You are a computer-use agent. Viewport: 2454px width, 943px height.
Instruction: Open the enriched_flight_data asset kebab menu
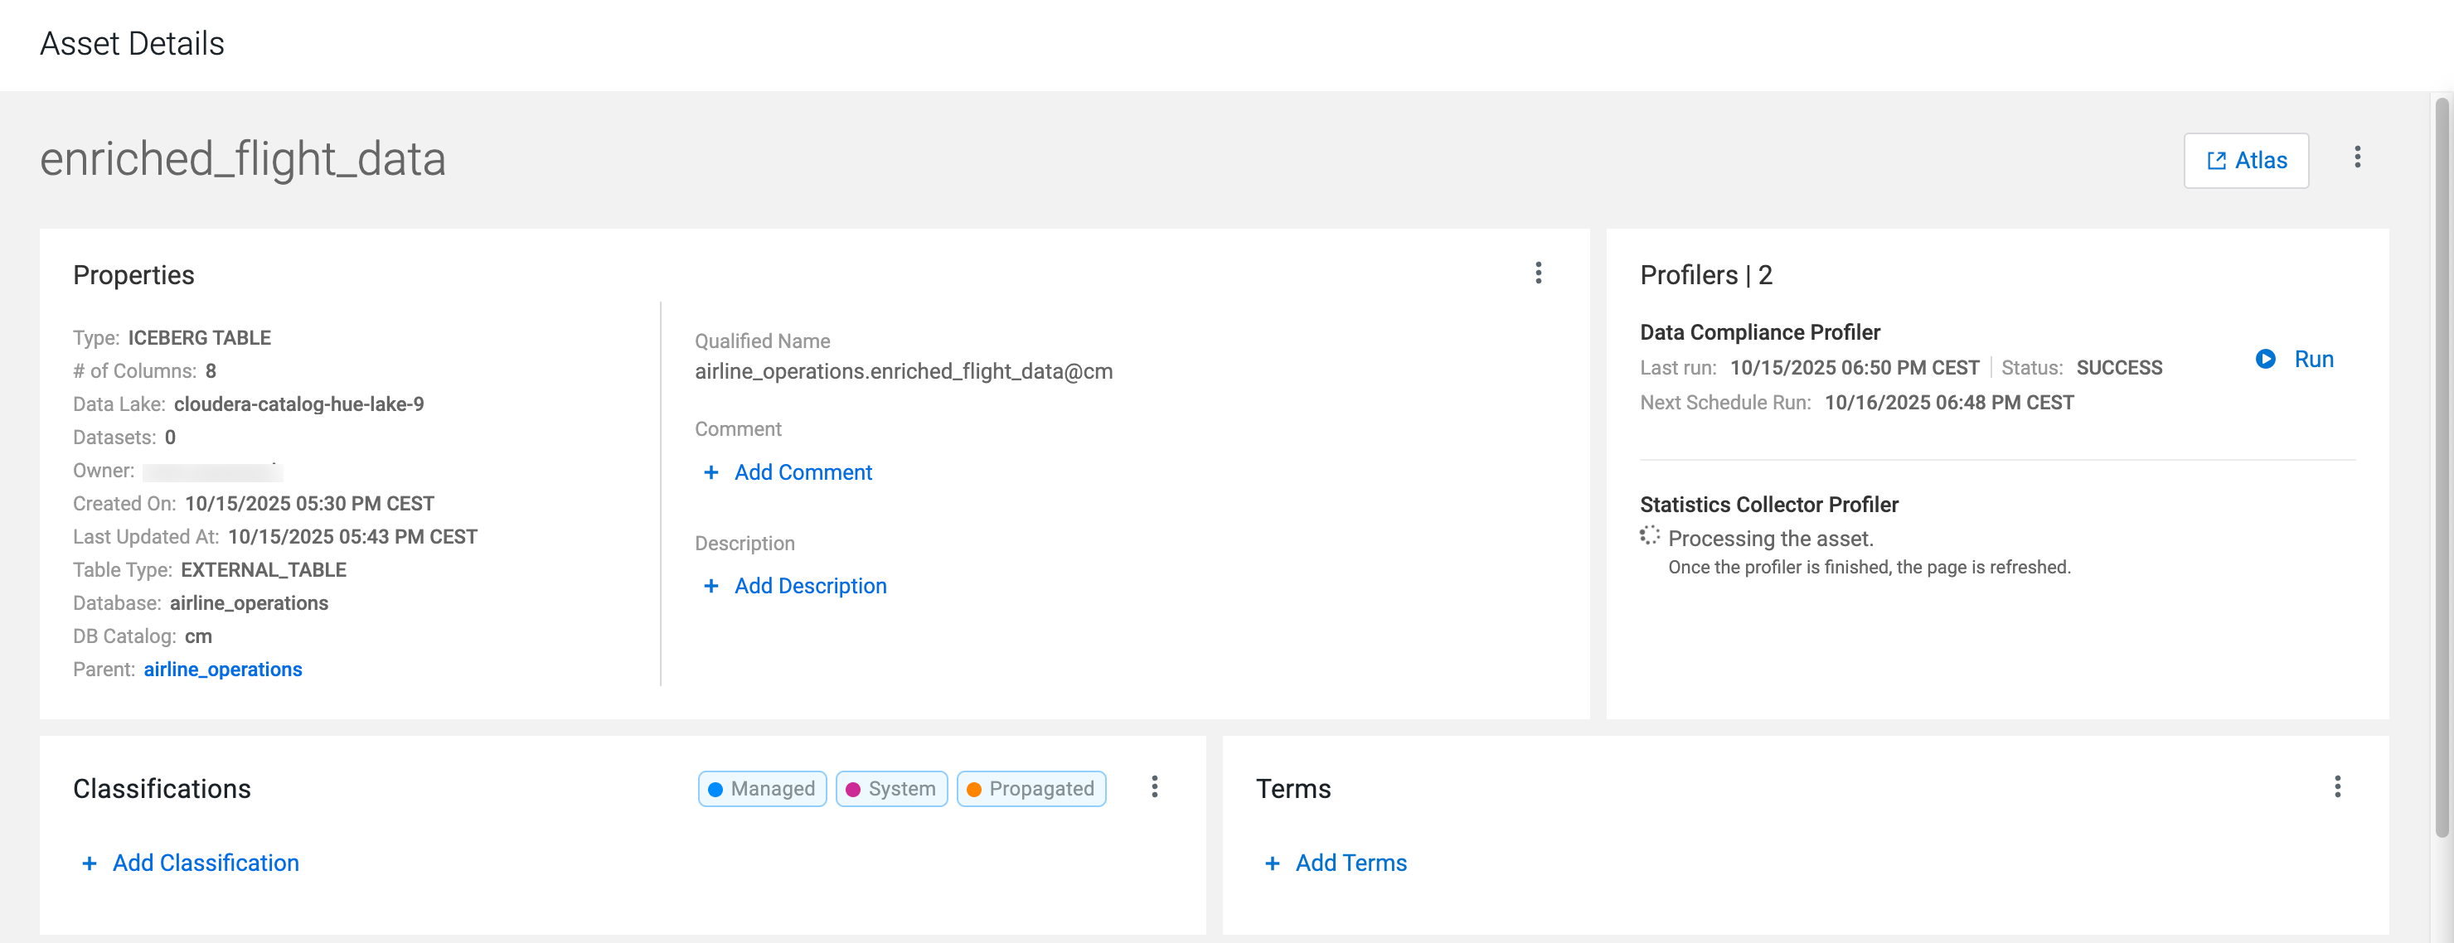pos(2357,157)
